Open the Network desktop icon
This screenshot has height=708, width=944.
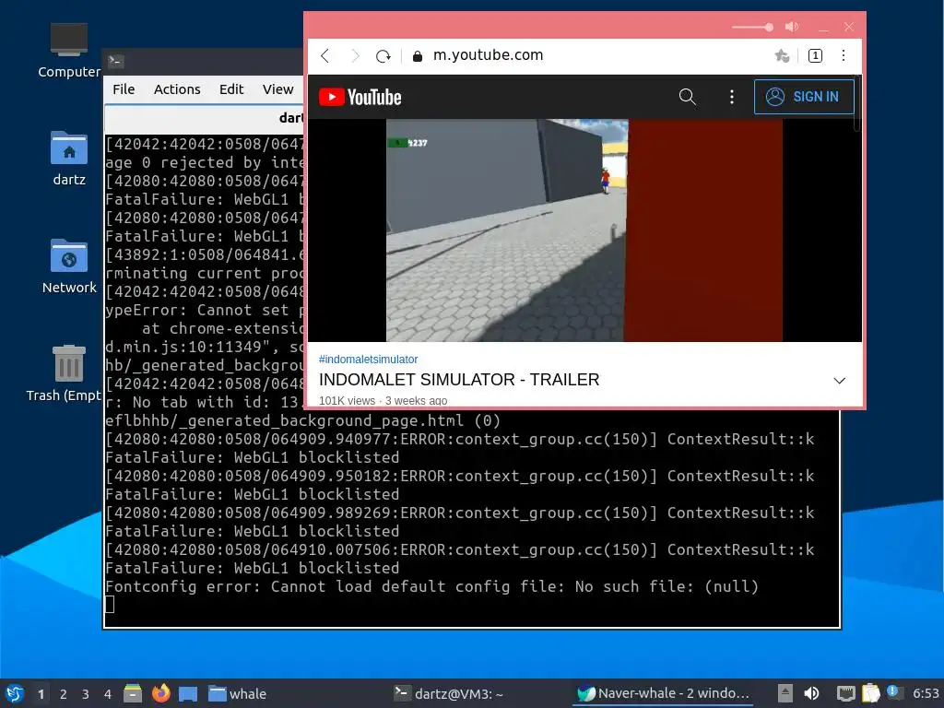coord(68,266)
